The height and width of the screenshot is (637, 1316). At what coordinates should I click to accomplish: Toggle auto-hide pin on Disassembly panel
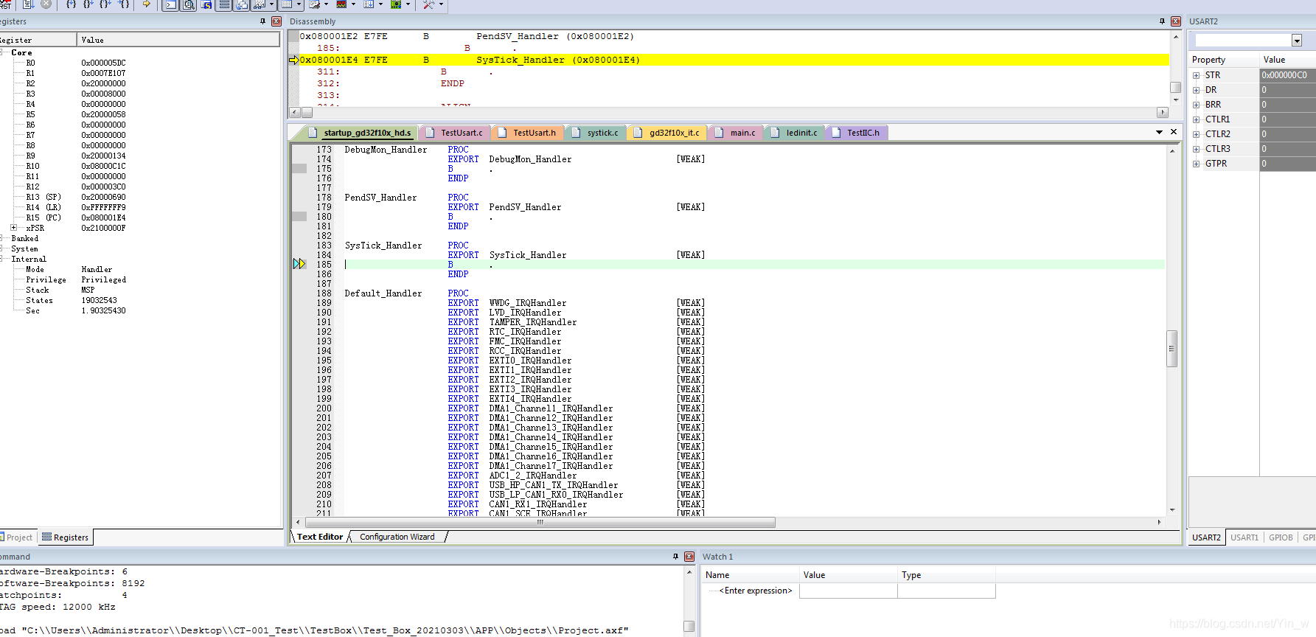click(x=1162, y=21)
